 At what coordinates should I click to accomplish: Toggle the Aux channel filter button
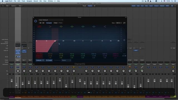pos(142,6)
